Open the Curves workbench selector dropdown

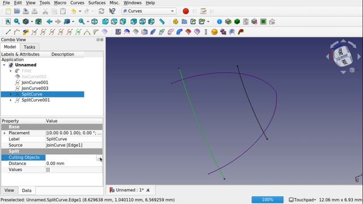click(149, 11)
